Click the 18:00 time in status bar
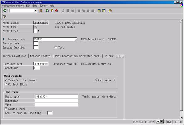Image resolution: width=184 pixels, height=125 pixels. 178,122
